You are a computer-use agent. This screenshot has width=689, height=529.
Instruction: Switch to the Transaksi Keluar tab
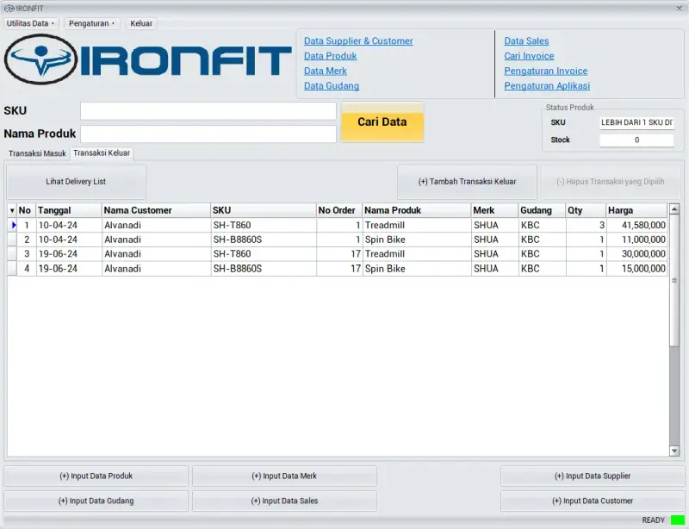pos(102,153)
